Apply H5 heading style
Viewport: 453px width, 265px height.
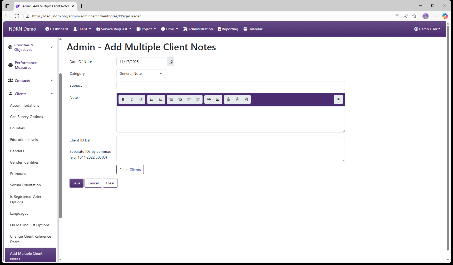189,99
